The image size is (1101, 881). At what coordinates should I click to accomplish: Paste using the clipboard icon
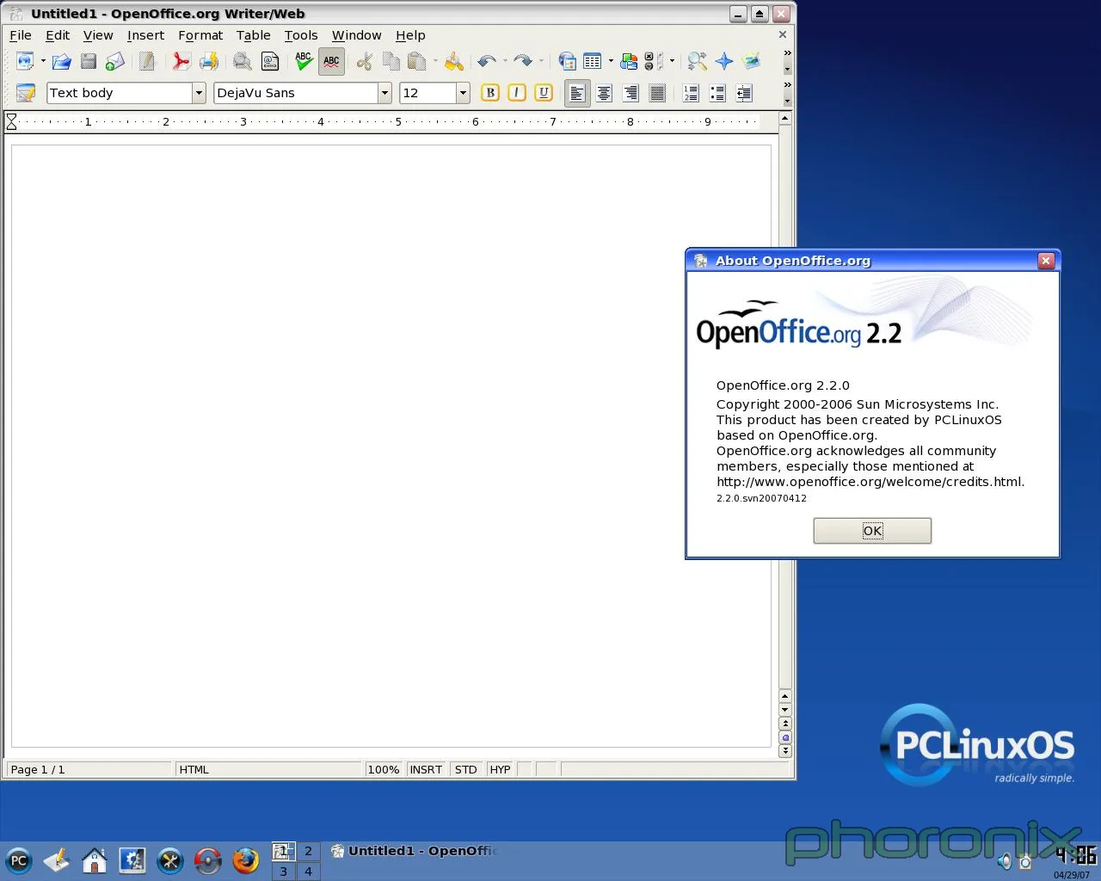[417, 61]
